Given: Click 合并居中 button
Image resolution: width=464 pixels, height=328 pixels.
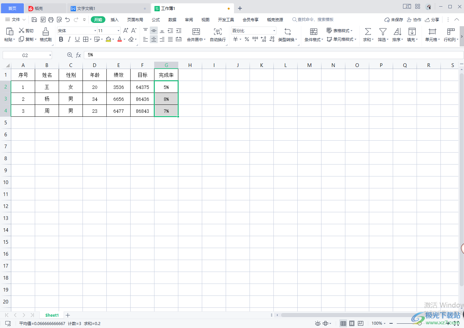Looking at the screenshot, I should pos(196,35).
